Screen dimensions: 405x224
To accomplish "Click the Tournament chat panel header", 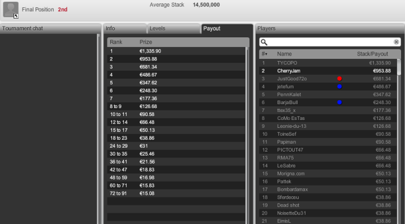I will (x=50, y=29).
